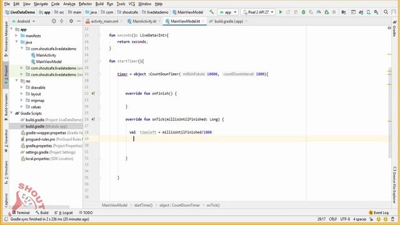Image resolution: width=400 pixels, height=225 pixels.
Task: Click the startTimer() breadcrumb
Action: click(x=143, y=205)
